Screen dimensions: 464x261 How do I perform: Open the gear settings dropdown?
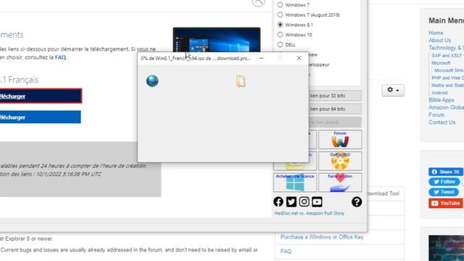click(x=393, y=90)
